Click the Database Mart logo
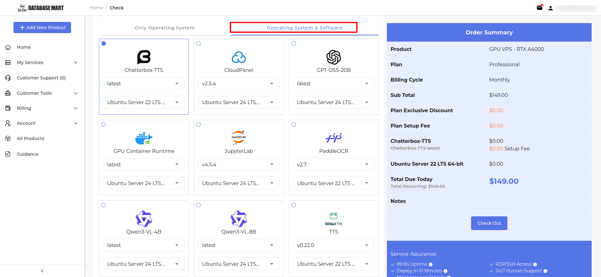This screenshot has height=277, width=601. tap(41, 8)
